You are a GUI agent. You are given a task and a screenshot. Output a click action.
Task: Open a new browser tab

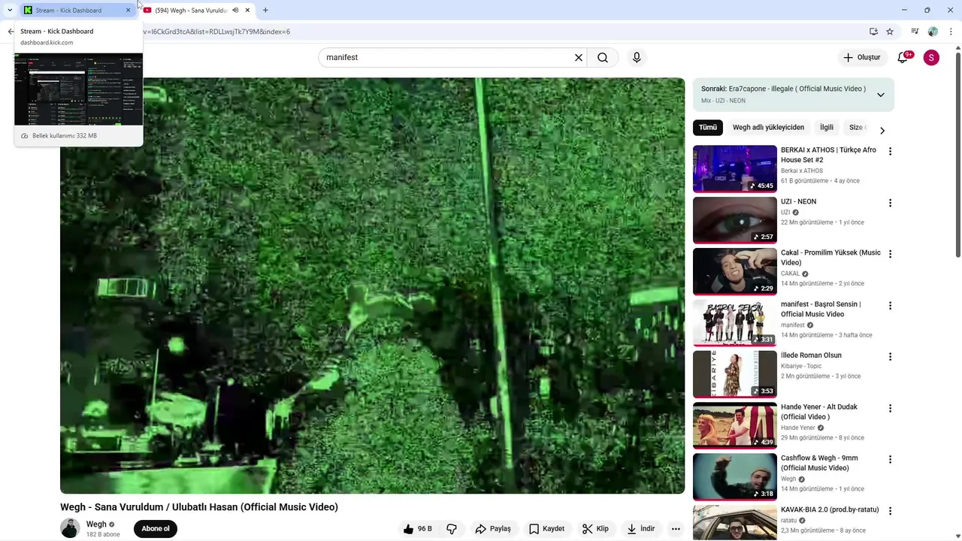[x=265, y=11]
